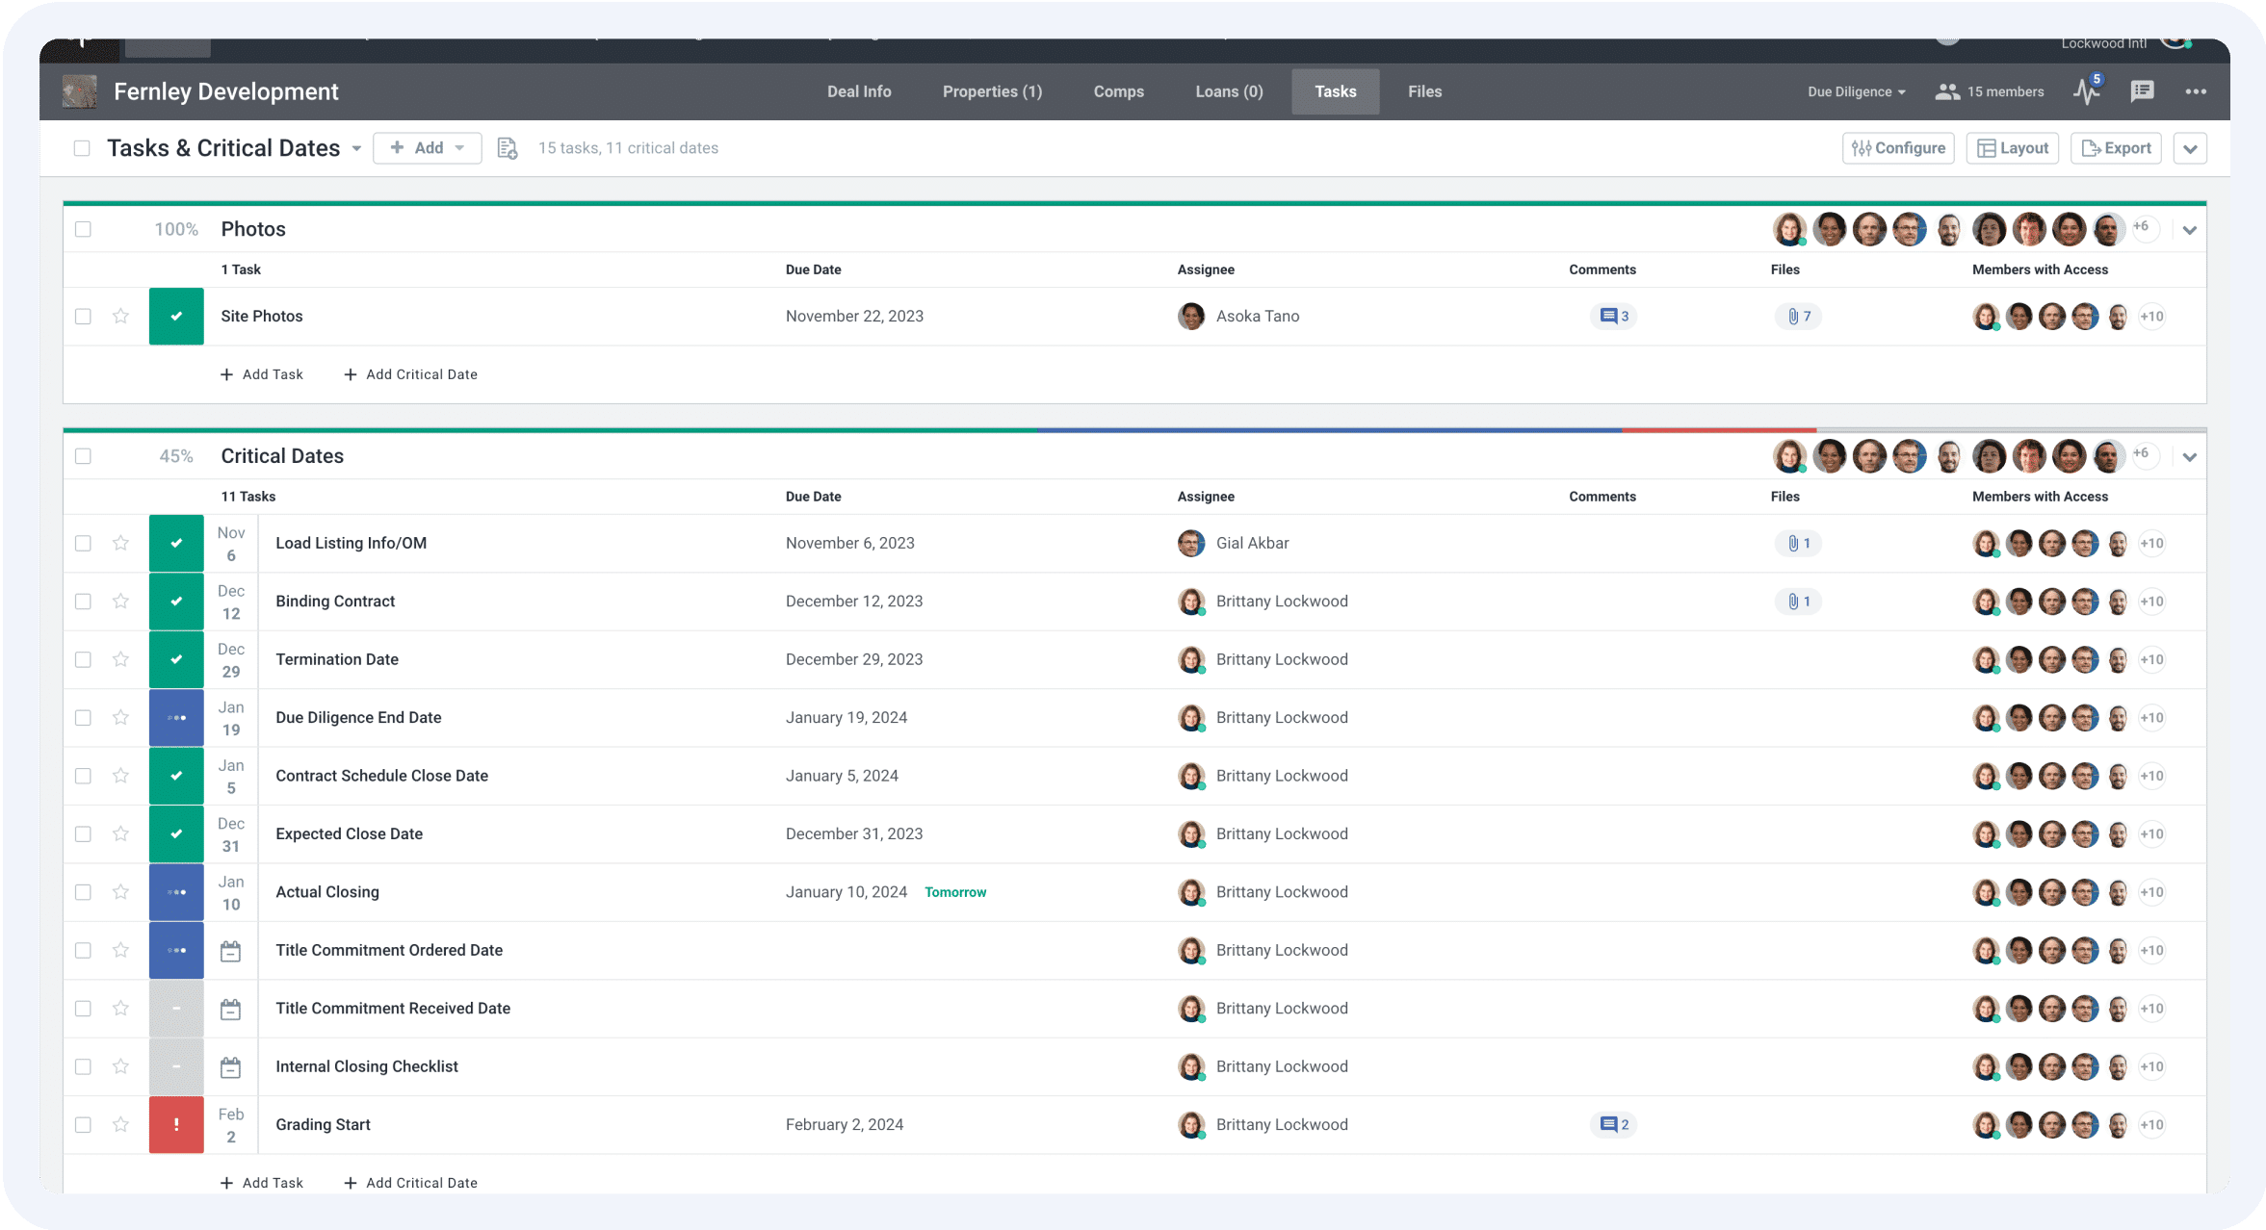Click the Grading Start red alert status

click(176, 1124)
